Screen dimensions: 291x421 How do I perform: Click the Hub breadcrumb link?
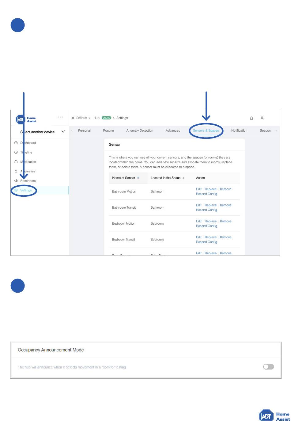(96, 118)
